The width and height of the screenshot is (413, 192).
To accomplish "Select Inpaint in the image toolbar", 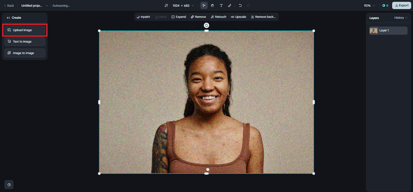I will [143, 17].
